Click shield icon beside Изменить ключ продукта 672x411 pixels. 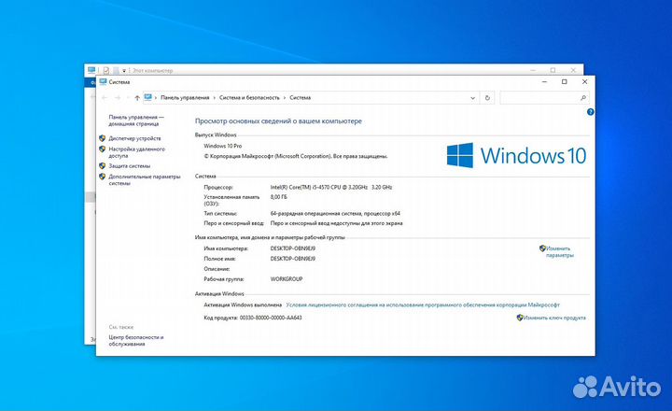tap(520, 318)
